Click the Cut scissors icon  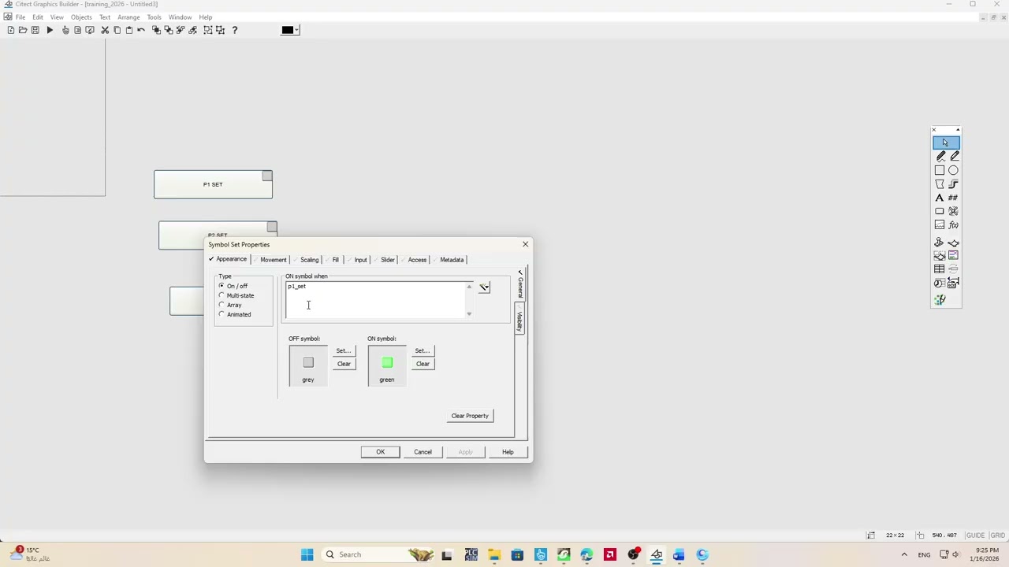click(x=105, y=30)
